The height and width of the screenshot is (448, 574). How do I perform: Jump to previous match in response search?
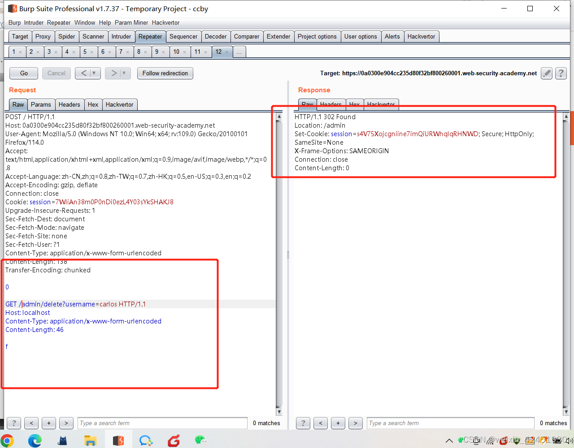(321, 423)
